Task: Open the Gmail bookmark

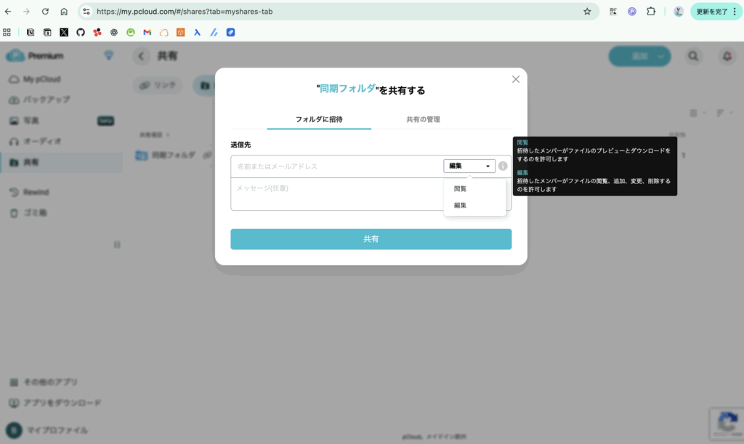Action: click(147, 32)
